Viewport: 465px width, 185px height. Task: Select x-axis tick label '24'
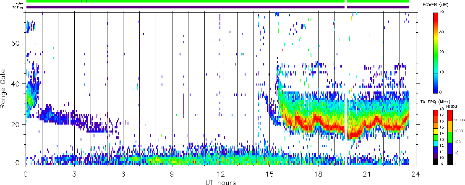(415, 174)
